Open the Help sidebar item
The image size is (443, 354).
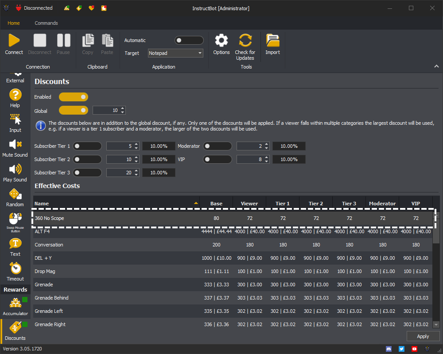click(15, 99)
